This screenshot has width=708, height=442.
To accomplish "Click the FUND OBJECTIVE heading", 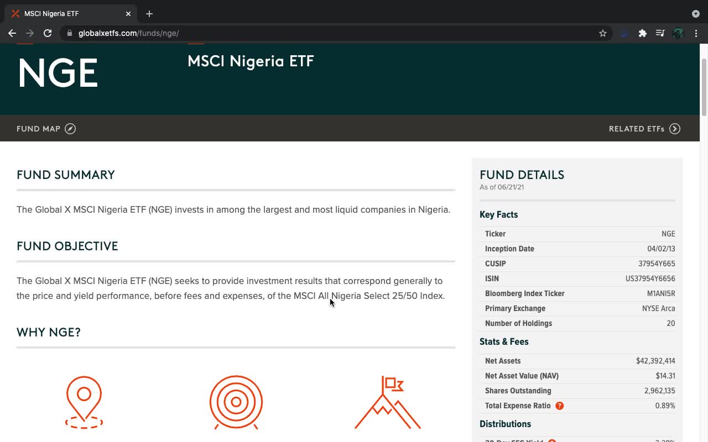I will point(67,246).
